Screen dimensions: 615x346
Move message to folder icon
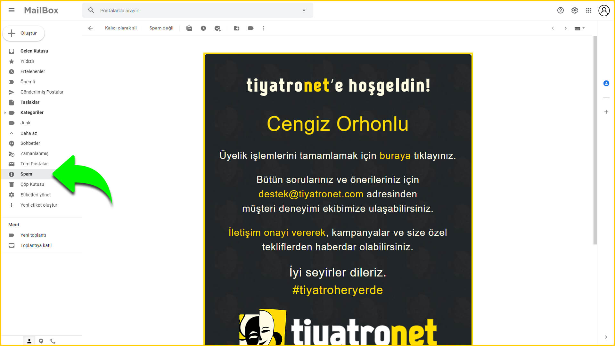click(x=237, y=28)
